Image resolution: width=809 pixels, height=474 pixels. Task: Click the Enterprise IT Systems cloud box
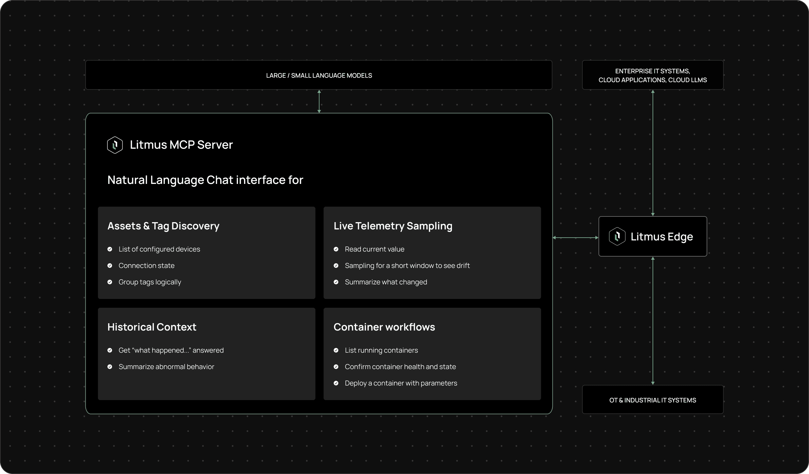click(x=652, y=75)
